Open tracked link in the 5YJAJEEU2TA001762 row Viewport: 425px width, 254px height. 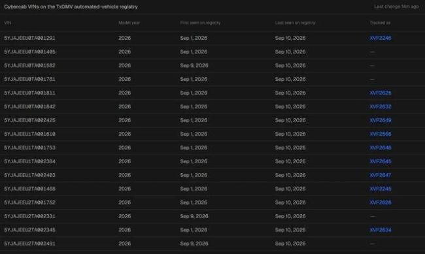pyautogui.click(x=381, y=202)
